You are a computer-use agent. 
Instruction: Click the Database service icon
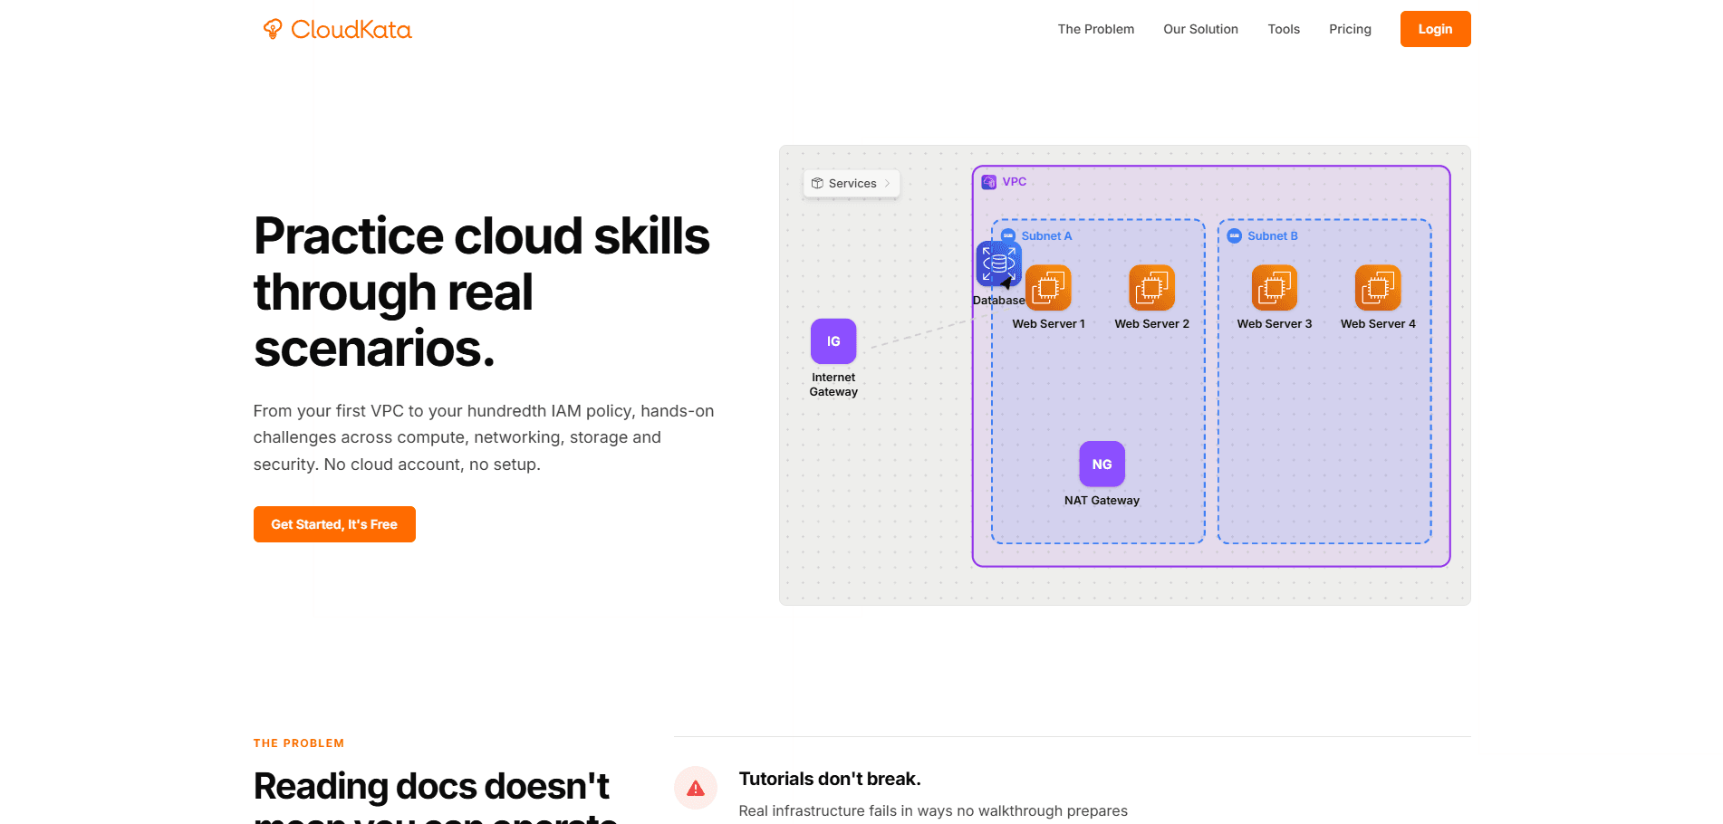[999, 263]
